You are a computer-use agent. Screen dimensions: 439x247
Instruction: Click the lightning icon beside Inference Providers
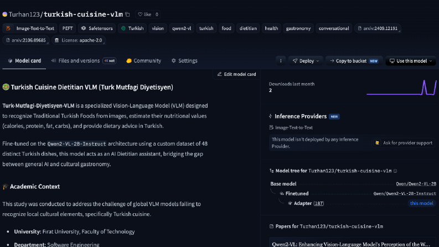(271, 116)
